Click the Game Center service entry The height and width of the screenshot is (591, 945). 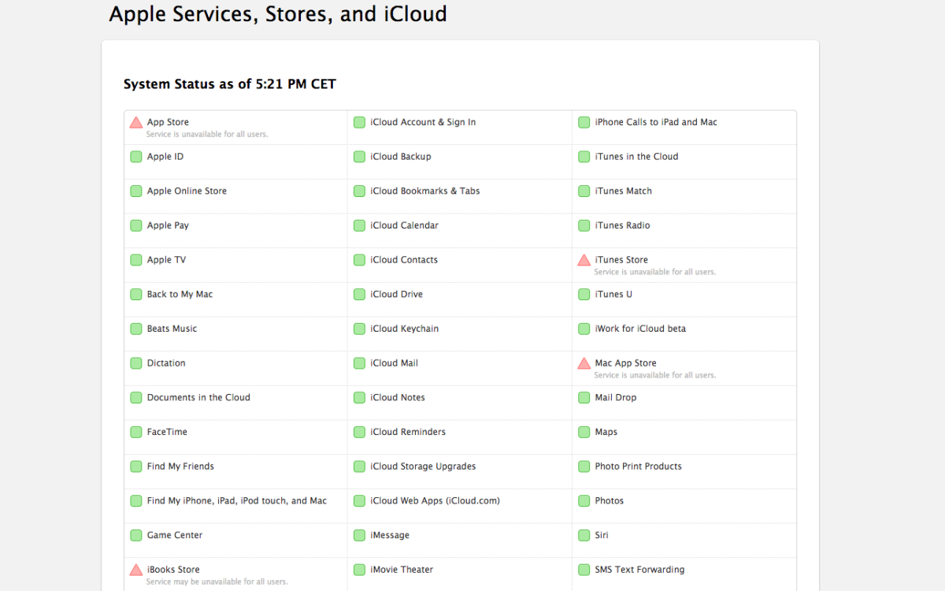(x=174, y=535)
